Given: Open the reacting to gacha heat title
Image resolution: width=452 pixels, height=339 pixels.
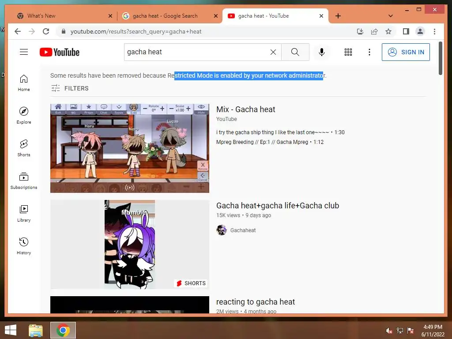Looking at the screenshot, I should click(x=256, y=302).
